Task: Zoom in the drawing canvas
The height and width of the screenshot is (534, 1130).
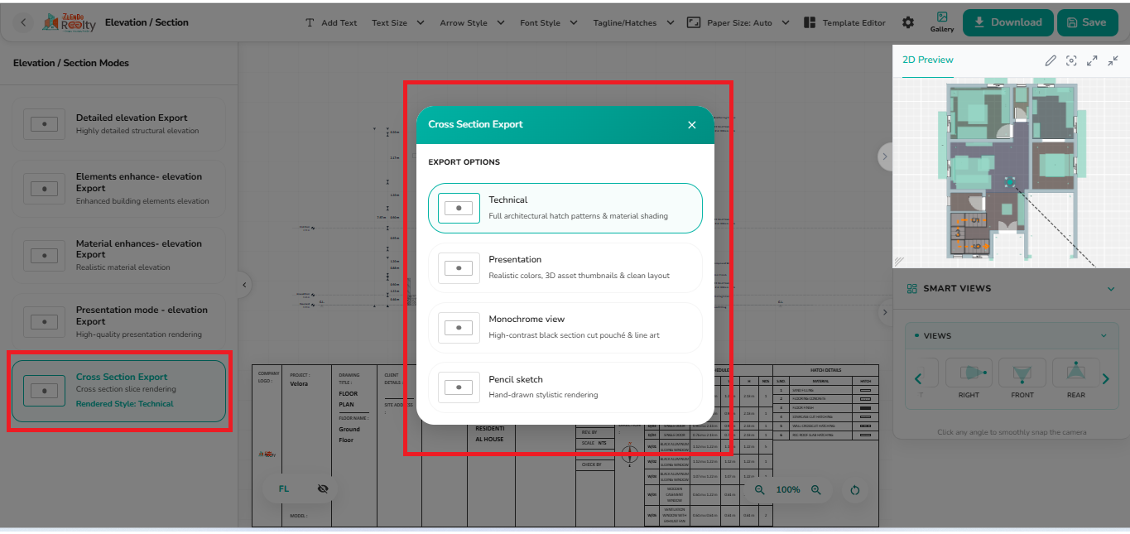Action: (x=816, y=490)
